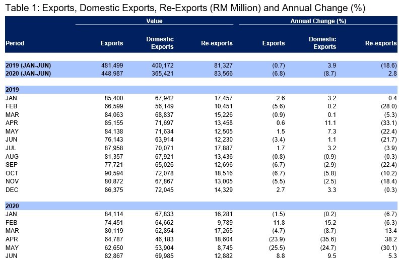Image resolution: width=399 pixels, height=260 pixels.
Task: Click the 83,566 re-exports total cell
Action: pyautogui.click(x=221, y=73)
